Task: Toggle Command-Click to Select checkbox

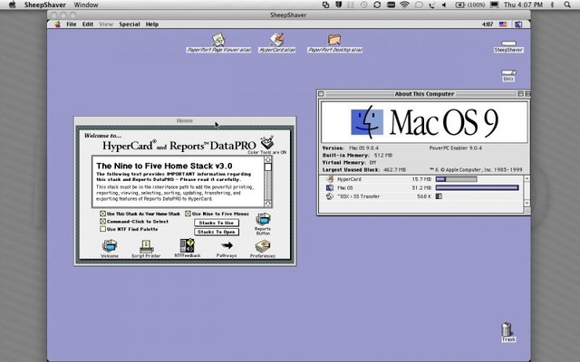Action: 102,221
